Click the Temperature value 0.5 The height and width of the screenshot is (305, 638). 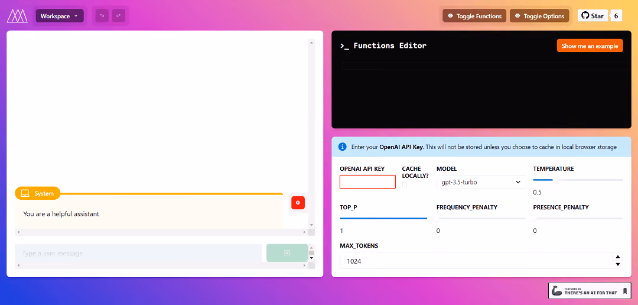(537, 192)
